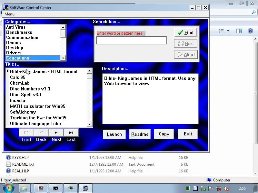Viewport: 258px width, 193px height.
Task: Select KEYS.HLP in the Explorer window
Action: tap(20, 158)
